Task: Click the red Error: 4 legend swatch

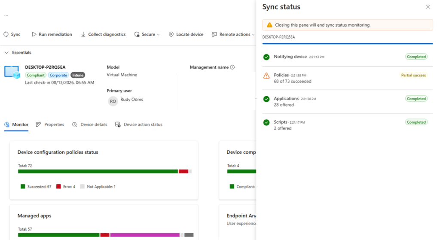Action: pyautogui.click(x=58, y=186)
